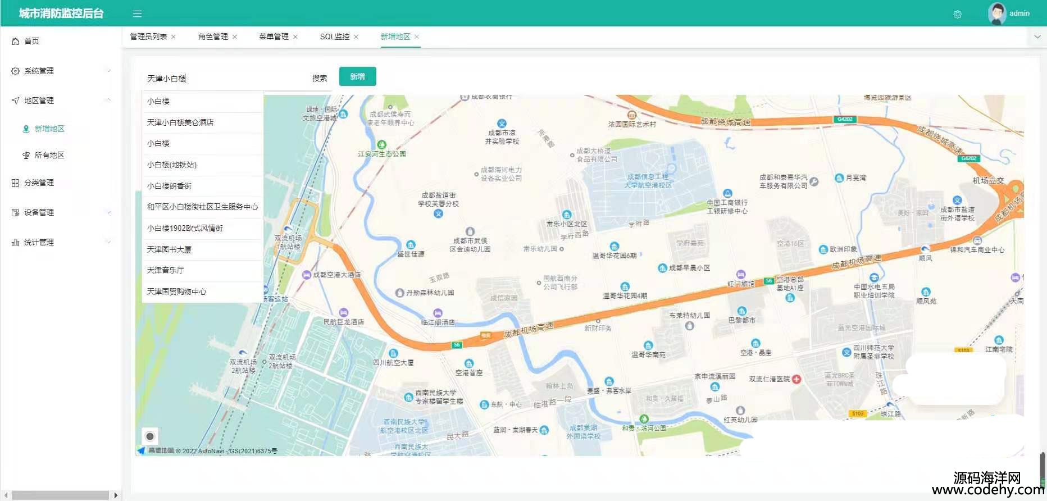Click the chart icon beside 统计管理

pyautogui.click(x=15, y=242)
